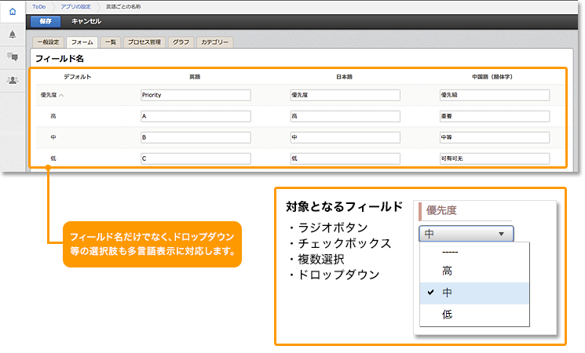
Task: Open the グラフ tab
Action: (181, 42)
